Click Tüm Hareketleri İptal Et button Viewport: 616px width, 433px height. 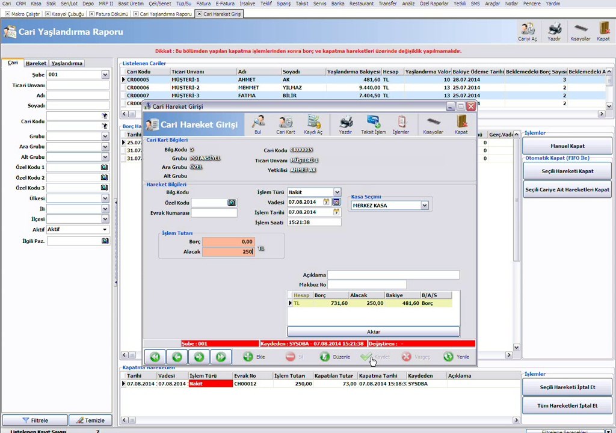[567, 405]
